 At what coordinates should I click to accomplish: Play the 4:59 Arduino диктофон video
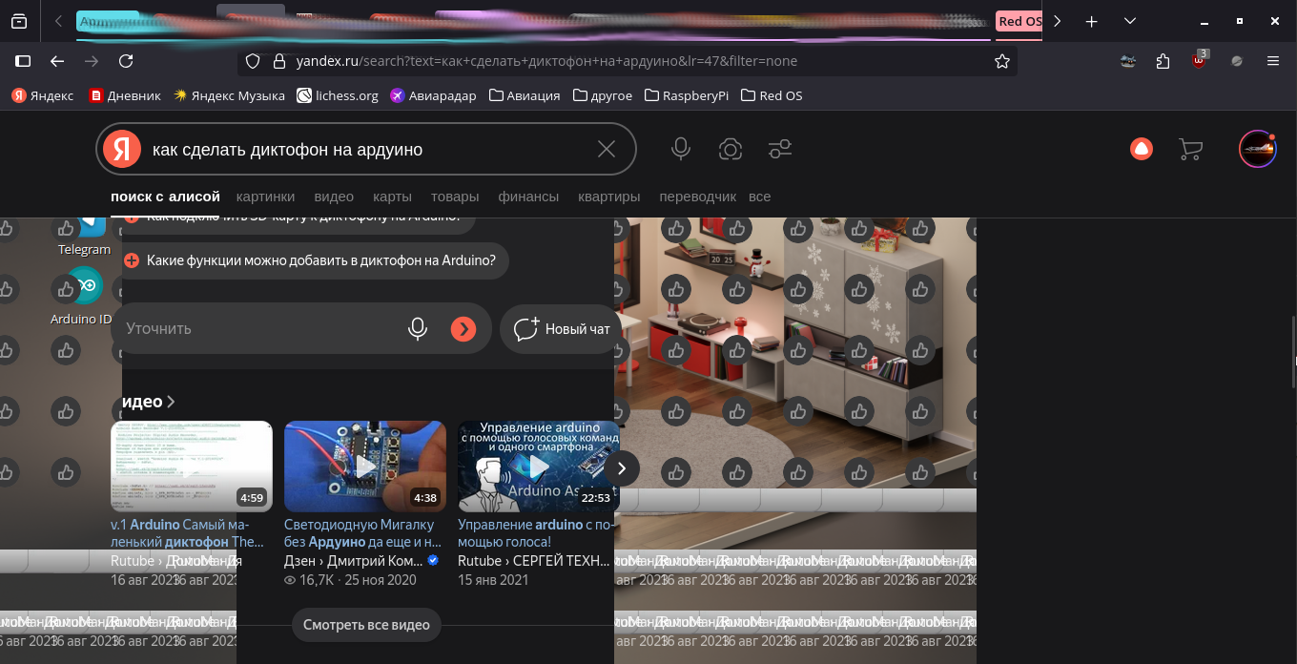pos(192,467)
